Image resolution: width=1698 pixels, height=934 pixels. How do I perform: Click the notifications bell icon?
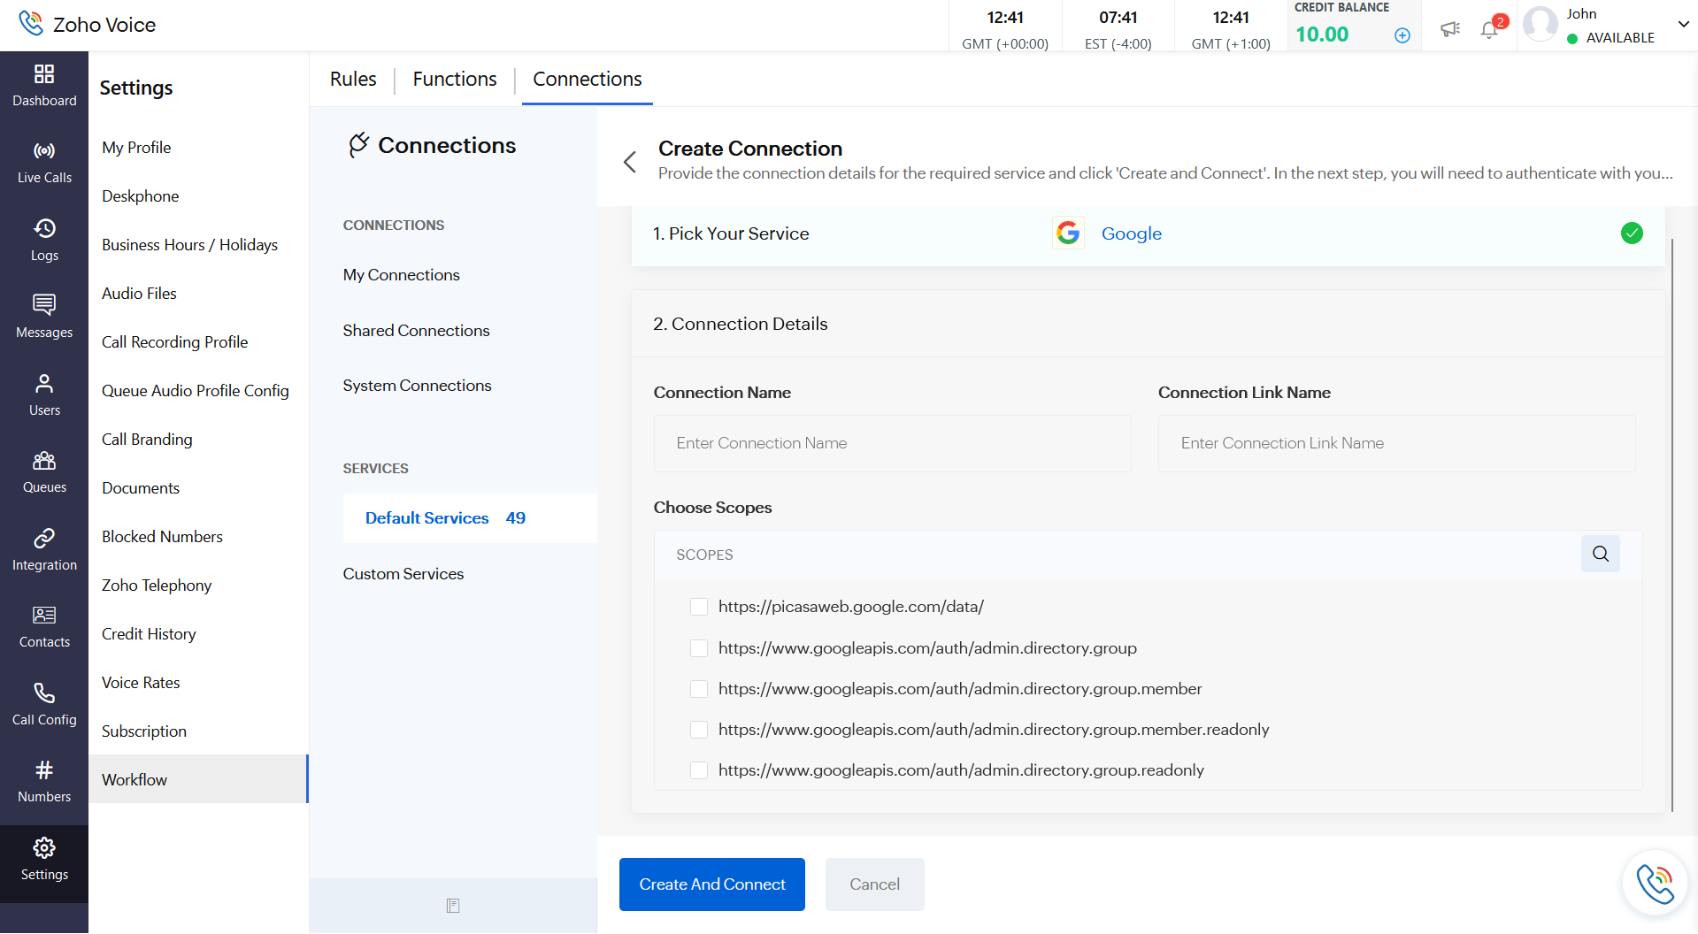pyautogui.click(x=1489, y=30)
